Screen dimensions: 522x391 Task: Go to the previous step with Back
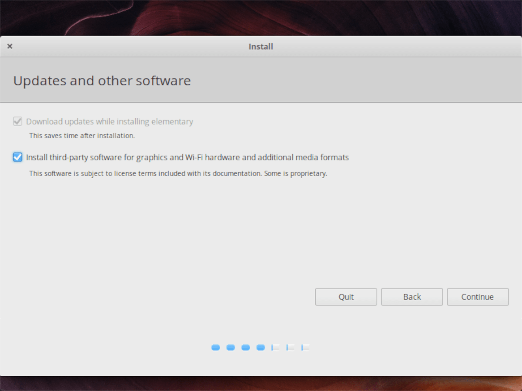pyautogui.click(x=412, y=297)
